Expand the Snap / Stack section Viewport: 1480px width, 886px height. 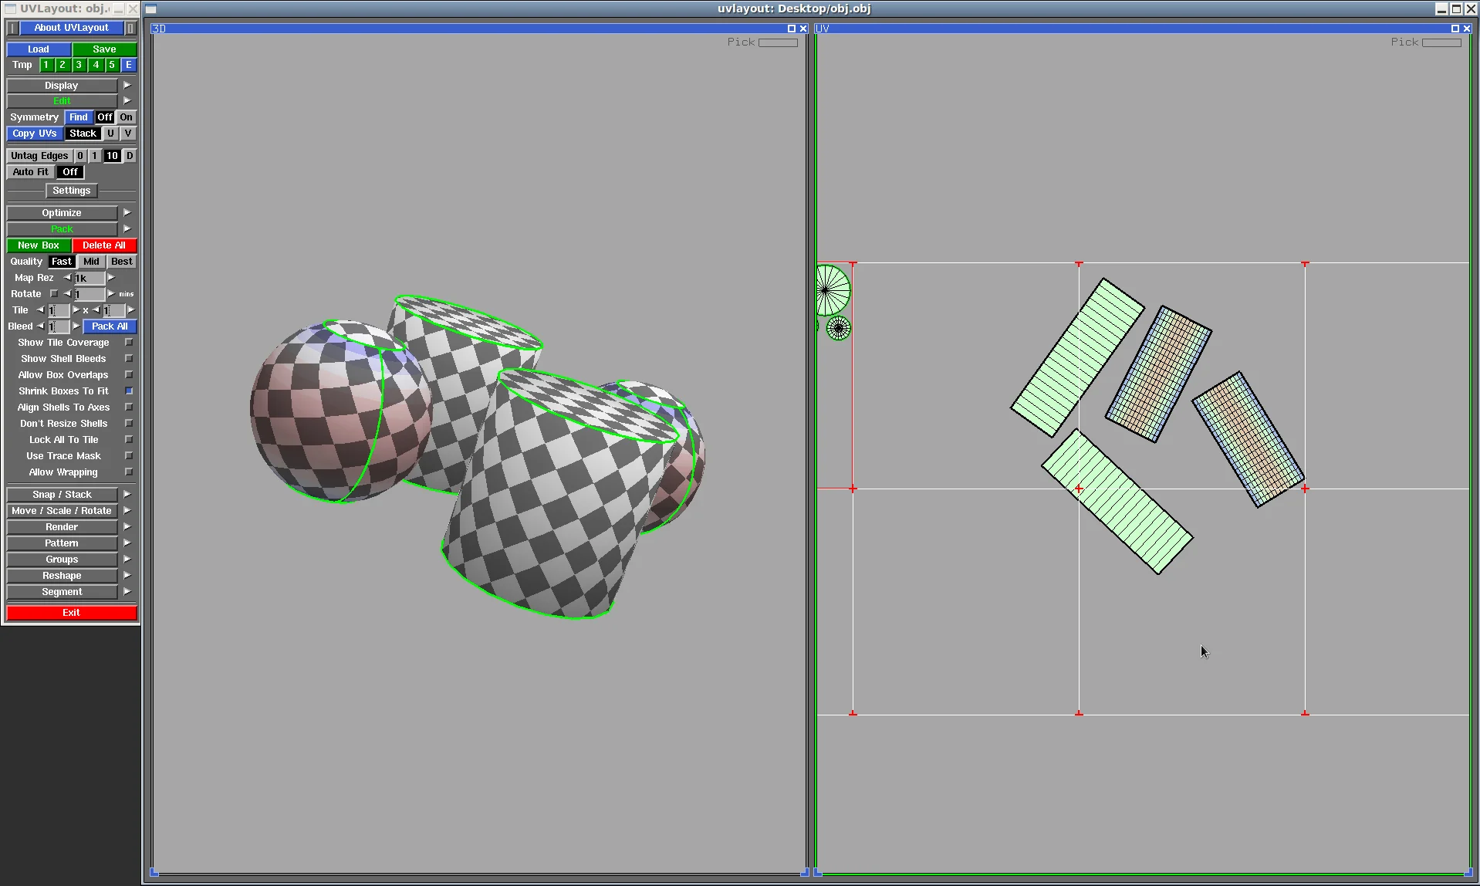(62, 495)
